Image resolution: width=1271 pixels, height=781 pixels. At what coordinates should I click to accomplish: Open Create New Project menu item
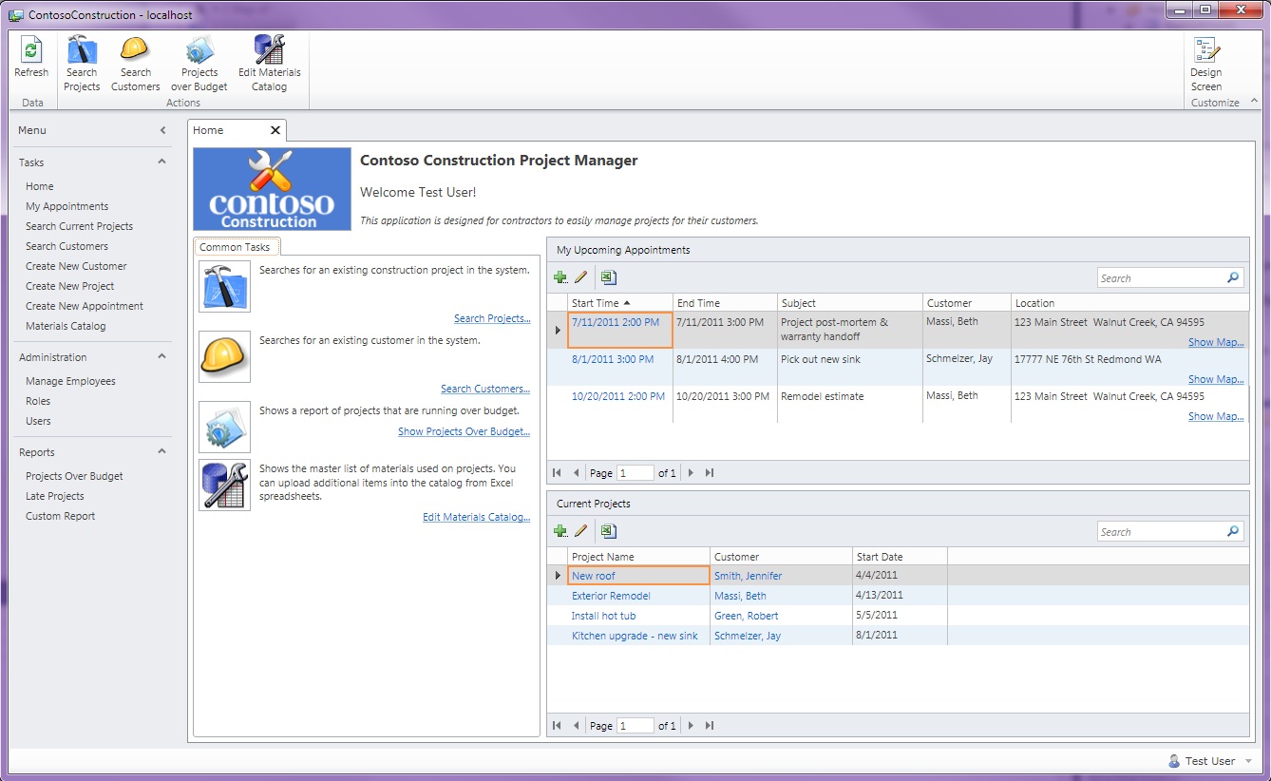click(x=69, y=286)
